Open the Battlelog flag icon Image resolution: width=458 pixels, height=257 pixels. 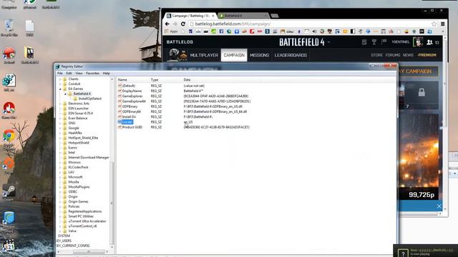pyautogui.click(x=384, y=42)
